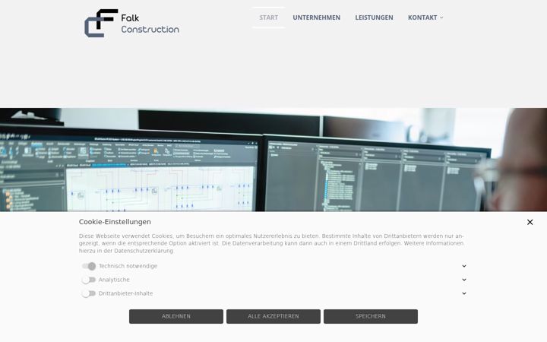Click ALLE AKZEPTIEREN button

(273, 316)
